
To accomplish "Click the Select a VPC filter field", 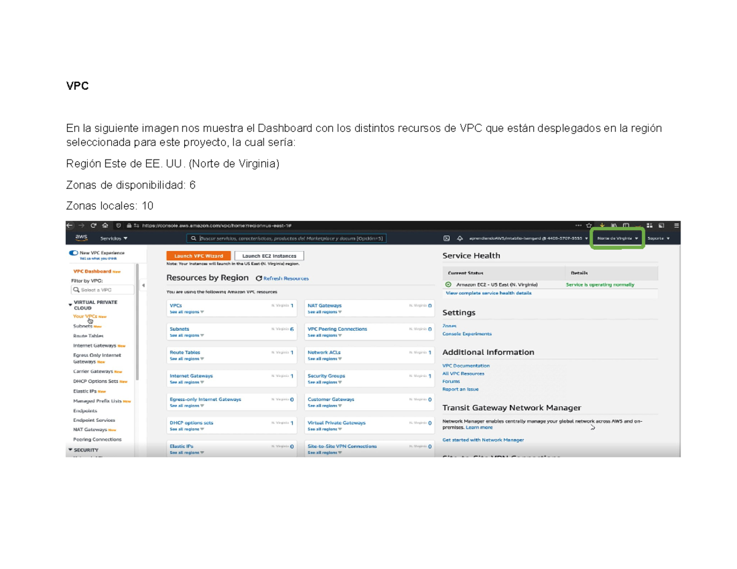I will [102, 290].
